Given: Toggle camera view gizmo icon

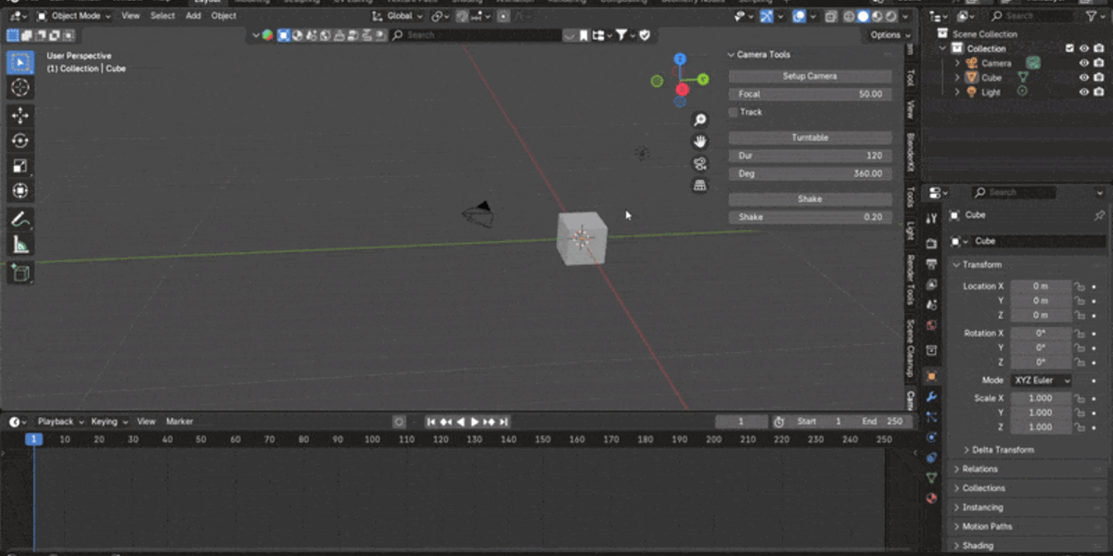Looking at the screenshot, I should tap(700, 164).
